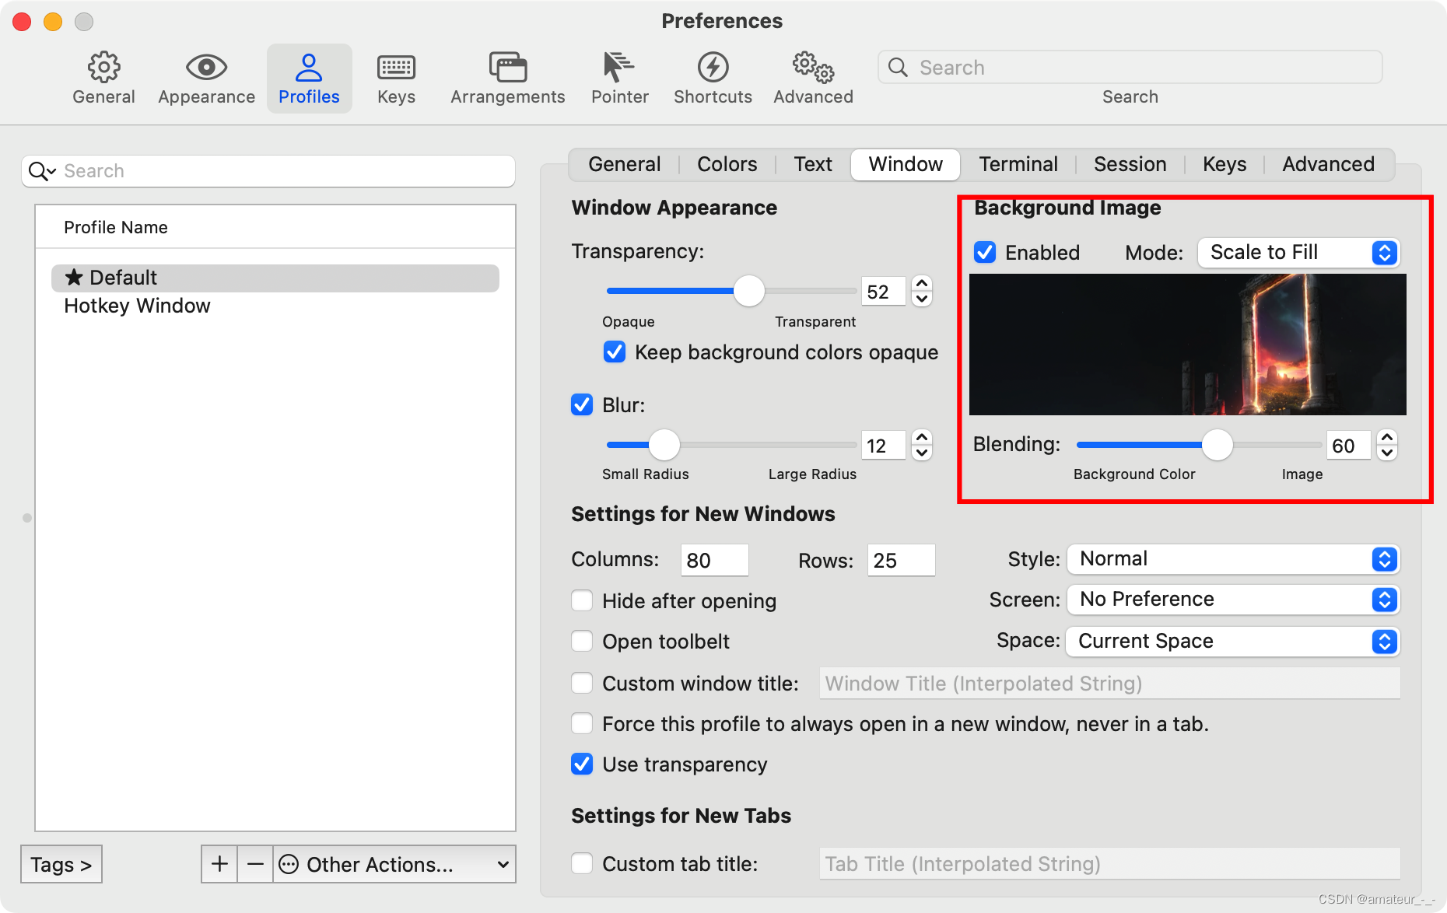1447x913 pixels.
Task: Switch to the Session profile tab
Action: click(1130, 164)
